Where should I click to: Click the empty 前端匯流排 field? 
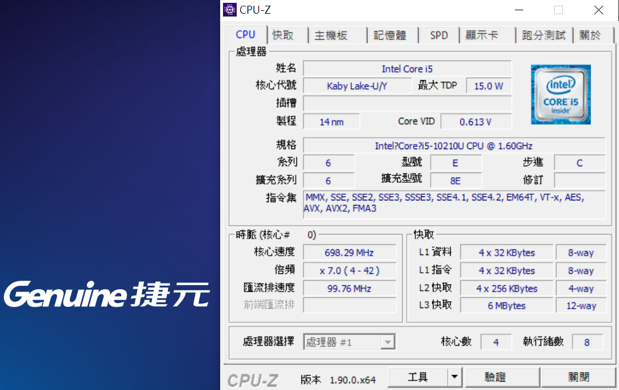pyautogui.click(x=349, y=305)
